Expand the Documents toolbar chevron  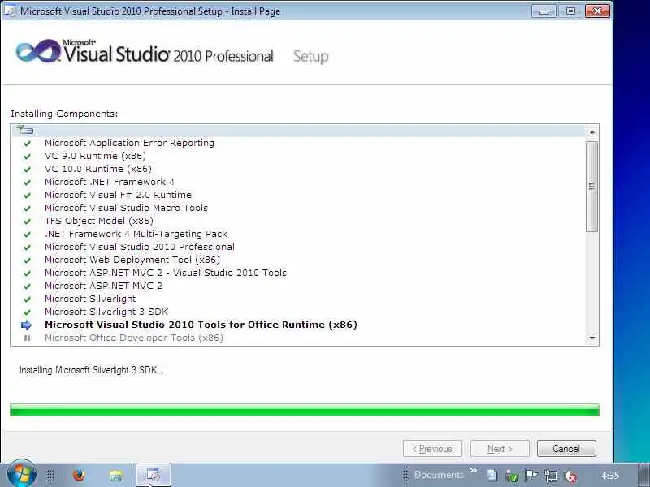coord(474,471)
